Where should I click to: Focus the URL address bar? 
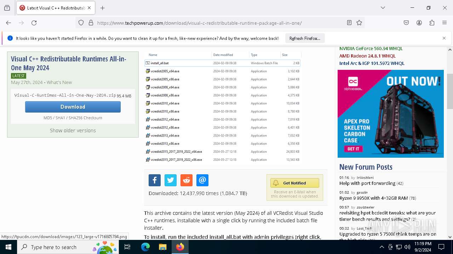219,23
